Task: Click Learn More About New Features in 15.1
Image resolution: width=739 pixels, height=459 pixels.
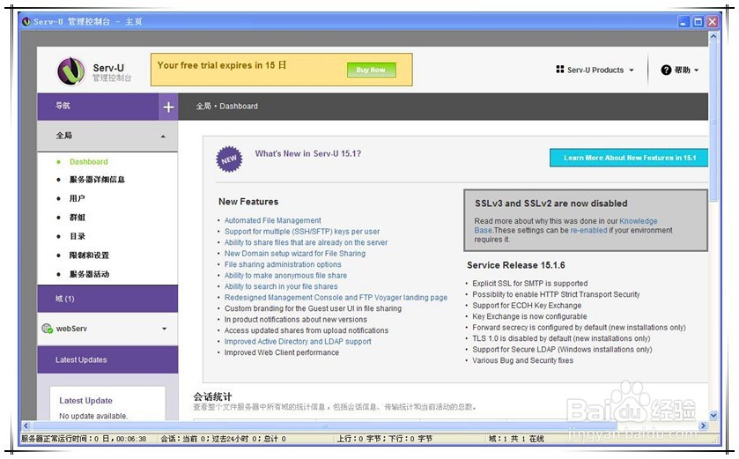Action: [629, 158]
